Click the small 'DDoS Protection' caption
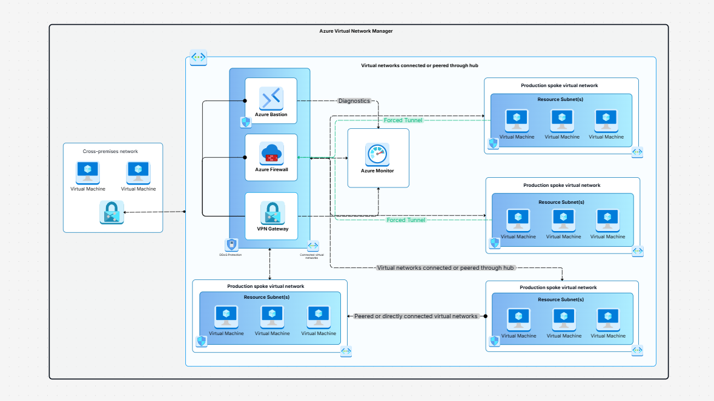 230,255
